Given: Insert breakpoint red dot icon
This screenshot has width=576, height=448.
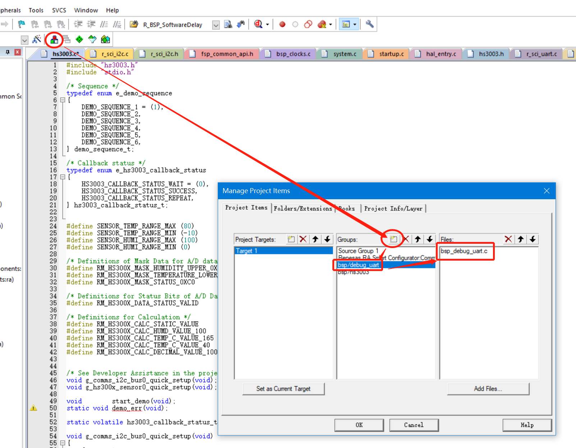Looking at the screenshot, I should click(282, 24).
